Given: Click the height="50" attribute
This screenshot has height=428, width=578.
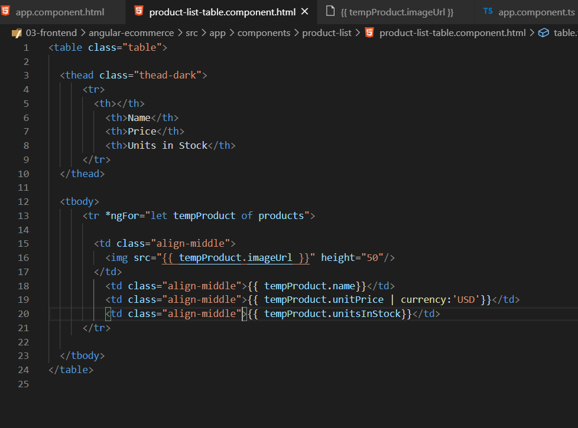Looking at the screenshot, I should 352,258.
